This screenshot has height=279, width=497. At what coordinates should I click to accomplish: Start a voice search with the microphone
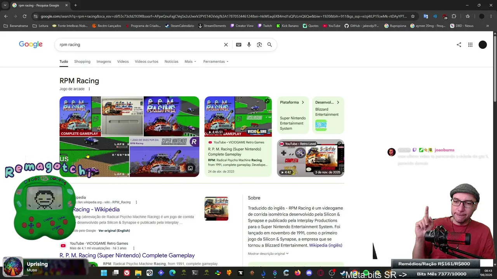[x=249, y=45]
